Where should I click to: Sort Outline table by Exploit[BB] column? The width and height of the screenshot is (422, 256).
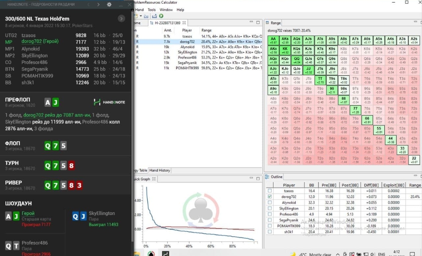[x=394, y=185]
